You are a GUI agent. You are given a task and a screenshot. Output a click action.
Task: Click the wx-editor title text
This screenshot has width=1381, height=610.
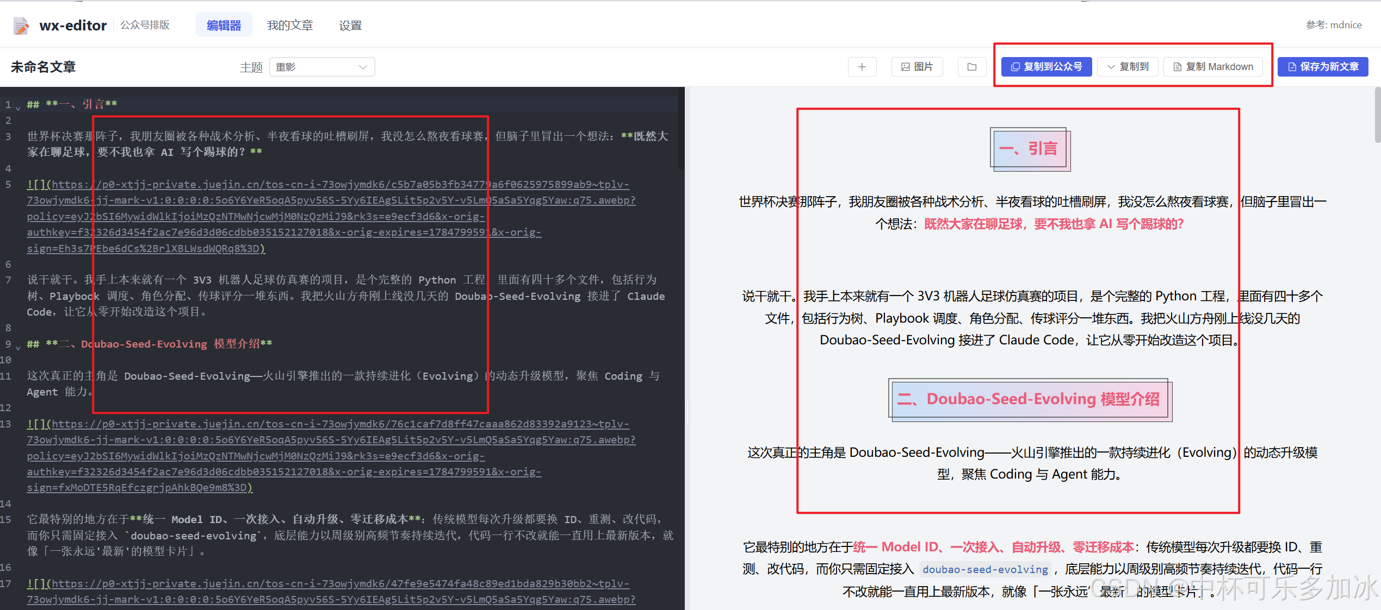click(73, 26)
